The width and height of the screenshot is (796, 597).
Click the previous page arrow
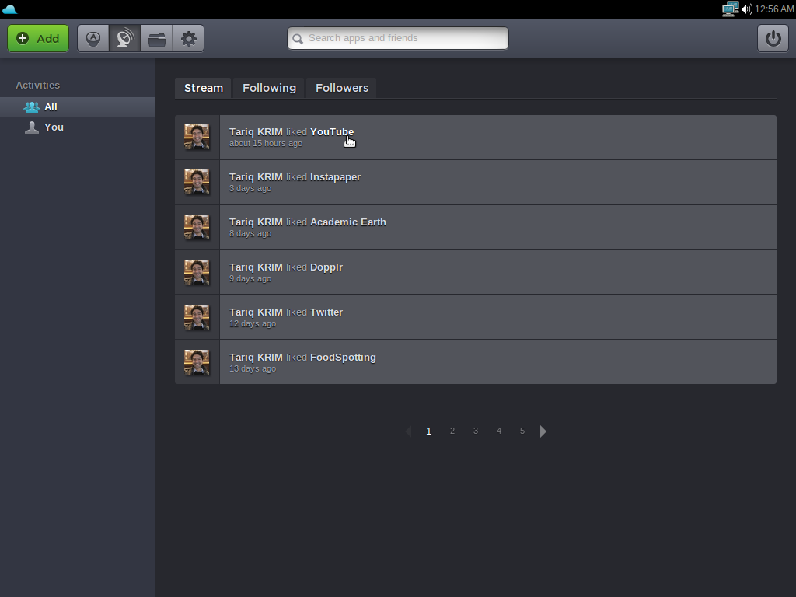tap(408, 431)
